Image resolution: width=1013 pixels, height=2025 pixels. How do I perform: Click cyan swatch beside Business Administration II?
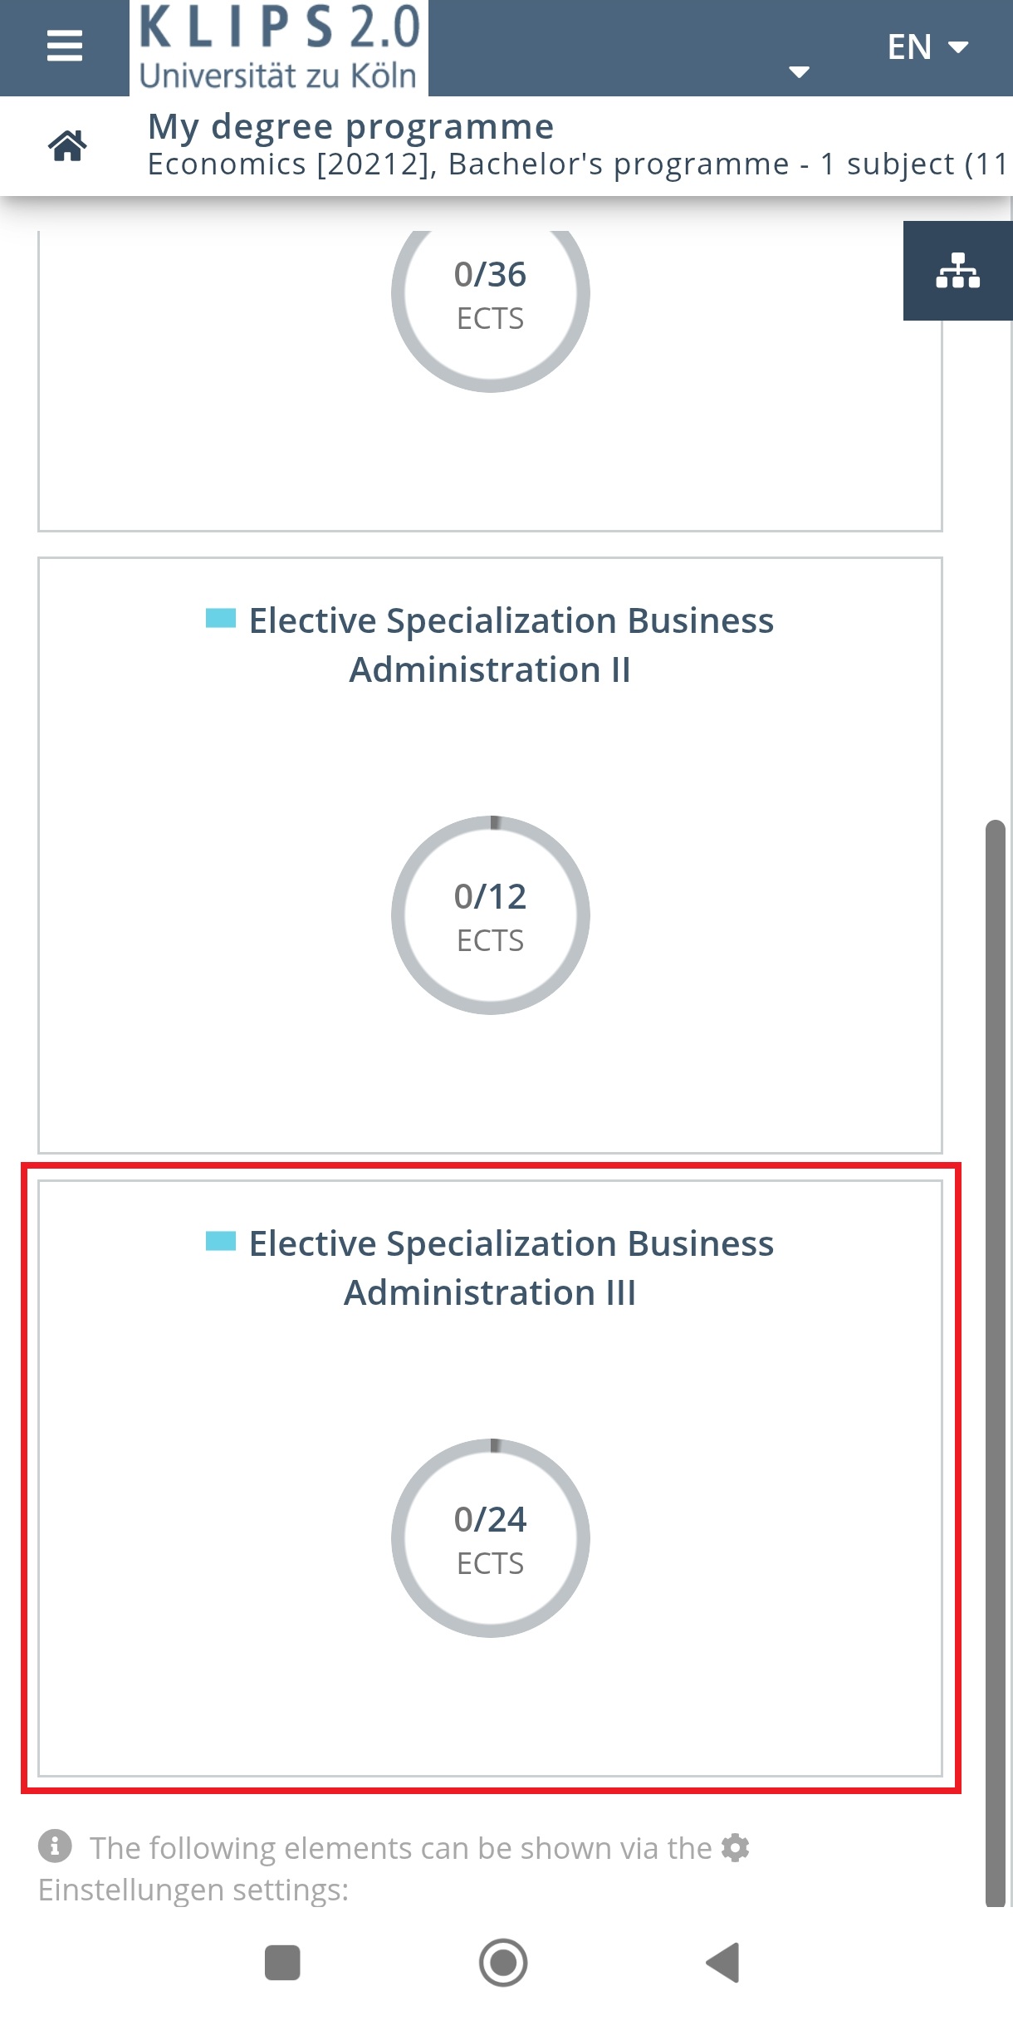pyautogui.click(x=221, y=618)
